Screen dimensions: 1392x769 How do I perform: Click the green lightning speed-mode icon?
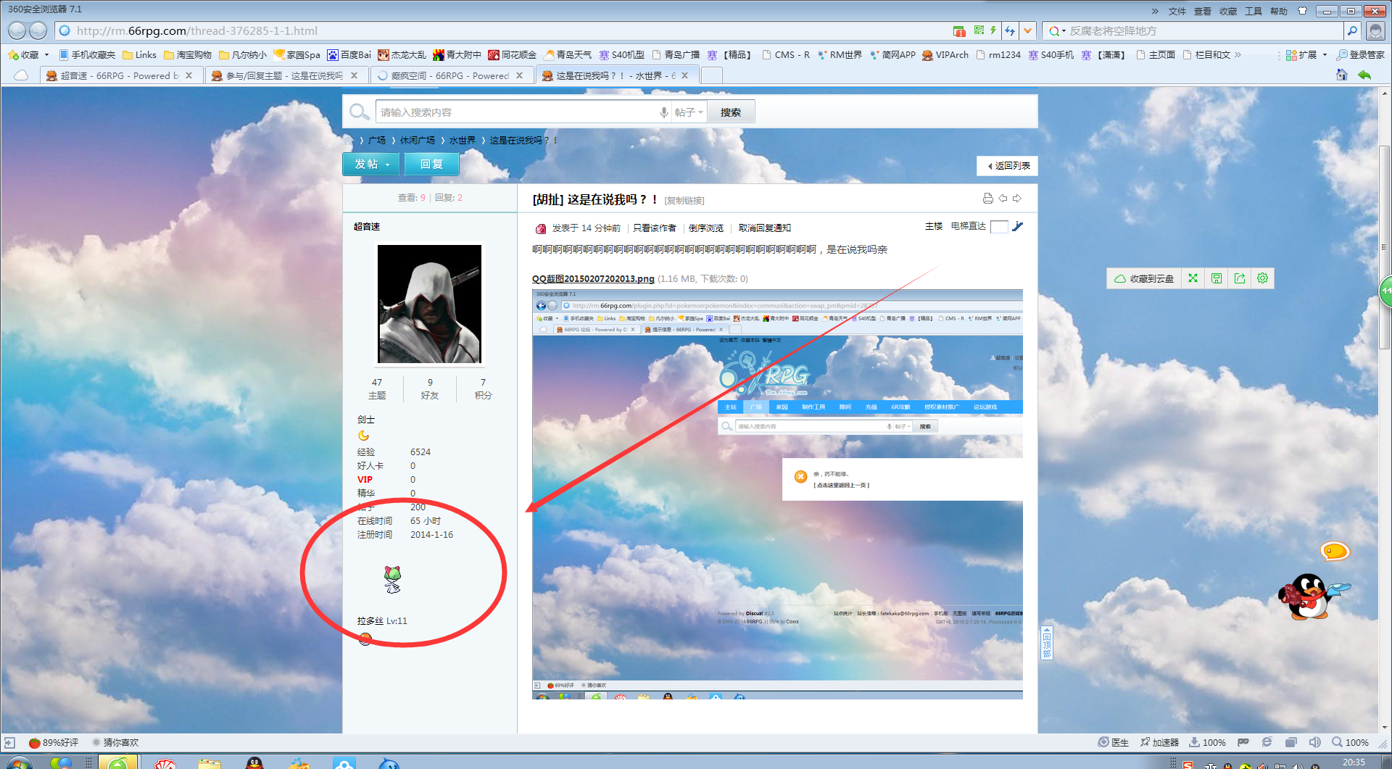pos(993,30)
